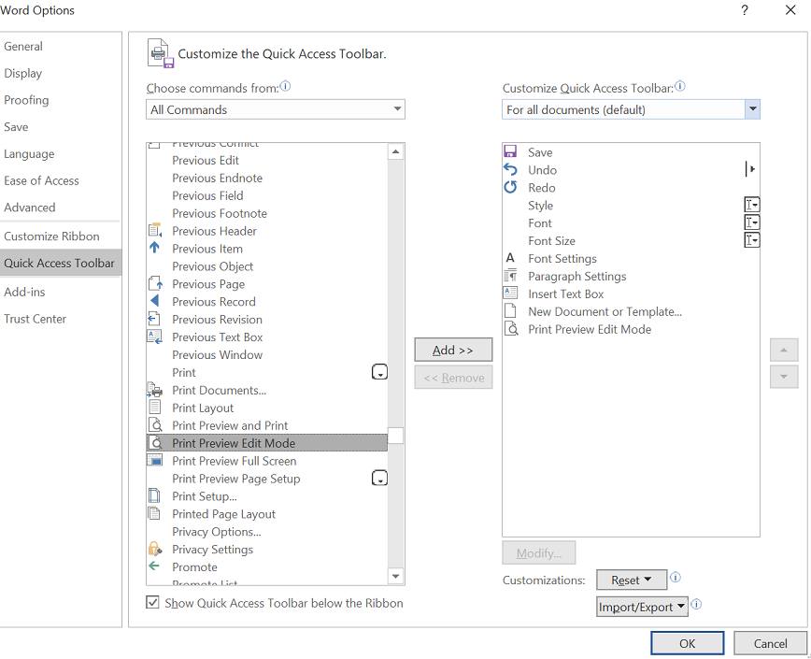Click the combo box indicator beside Style
Image resolution: width=811 pixels, height=659 pixels.
[751, 205]
